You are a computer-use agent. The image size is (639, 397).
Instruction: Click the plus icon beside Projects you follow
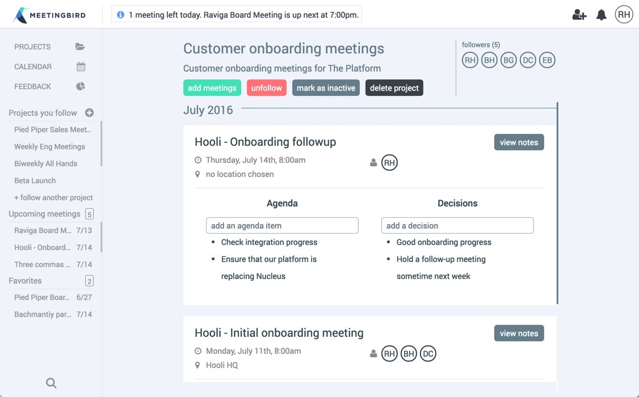click(x=89, y=113)
